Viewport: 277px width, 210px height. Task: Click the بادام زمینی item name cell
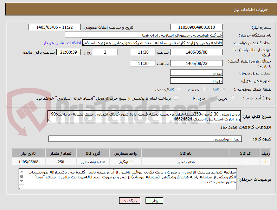click(x=186, y=162)
